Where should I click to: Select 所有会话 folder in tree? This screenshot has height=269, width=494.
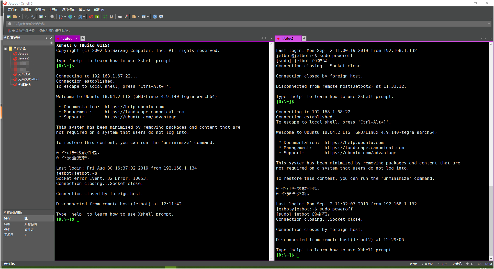click(19, 48)
